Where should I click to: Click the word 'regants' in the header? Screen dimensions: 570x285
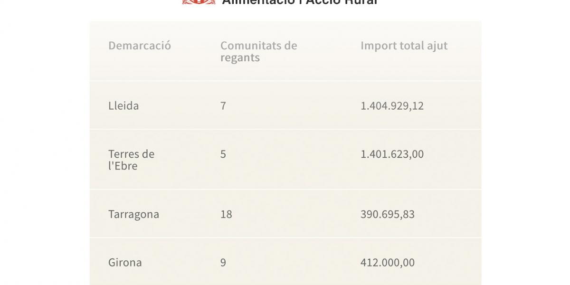click(240, 58)
